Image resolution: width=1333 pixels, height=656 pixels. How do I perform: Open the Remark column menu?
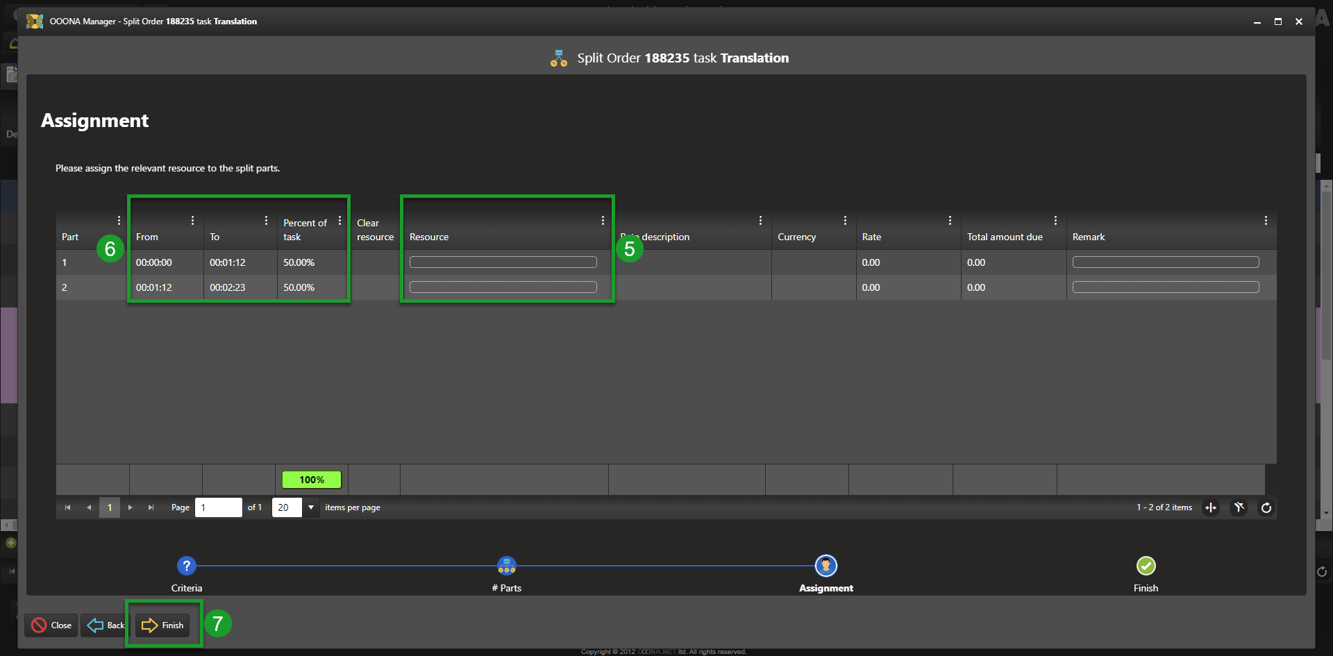1266,221
